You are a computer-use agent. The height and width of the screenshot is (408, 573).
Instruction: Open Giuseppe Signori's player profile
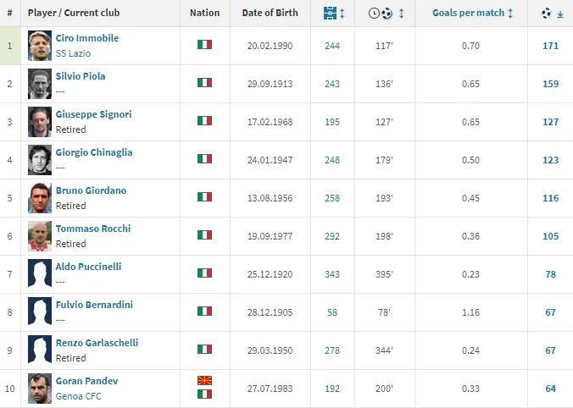tap(93, 114)
